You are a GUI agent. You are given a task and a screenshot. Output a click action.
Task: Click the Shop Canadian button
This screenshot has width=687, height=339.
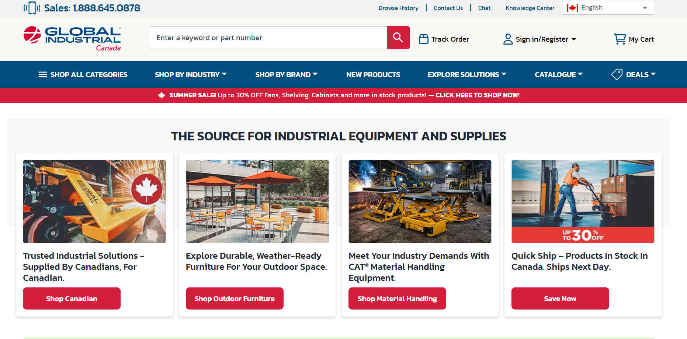[72, 298]
